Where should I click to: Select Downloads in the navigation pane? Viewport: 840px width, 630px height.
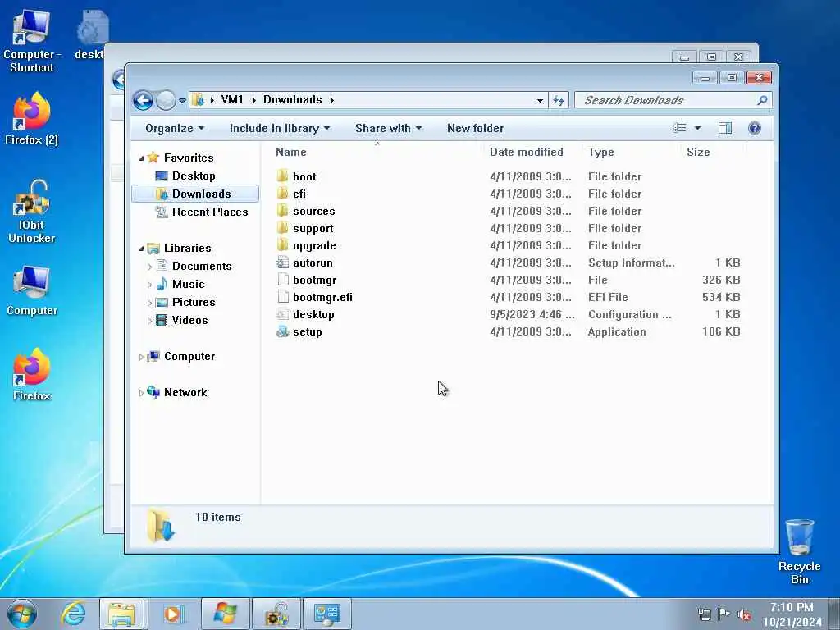click(x=195, y=194)
